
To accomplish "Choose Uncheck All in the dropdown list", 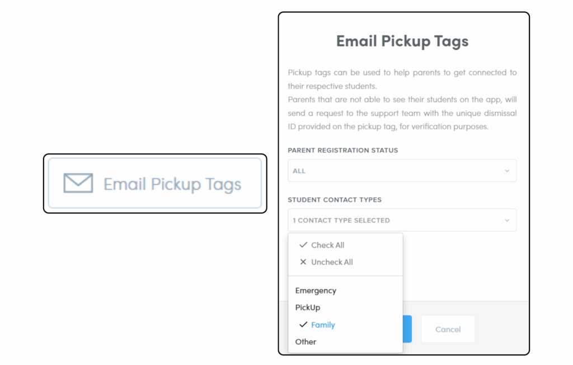I will 332,262.
